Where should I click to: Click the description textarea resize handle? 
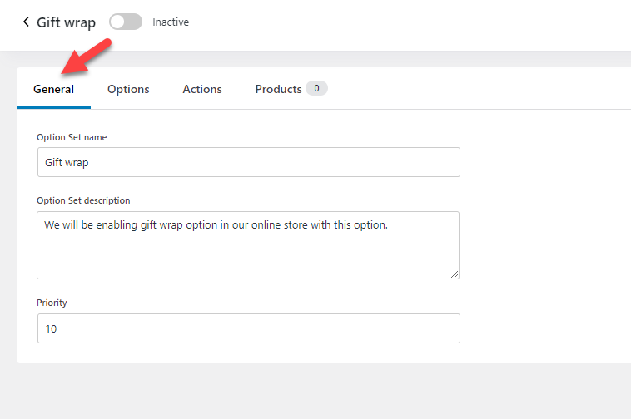pos(455,274)
